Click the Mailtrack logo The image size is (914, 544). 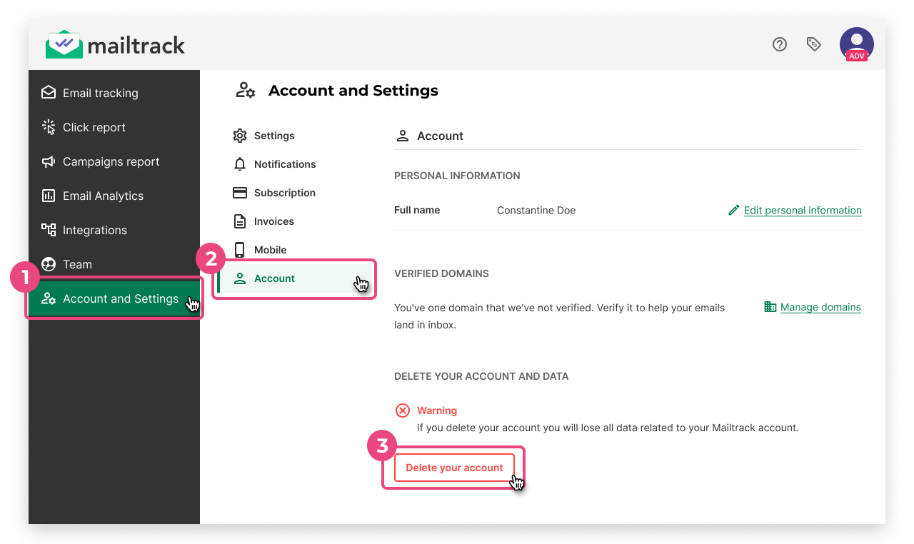pyautogui.click(x=116, y=46)
